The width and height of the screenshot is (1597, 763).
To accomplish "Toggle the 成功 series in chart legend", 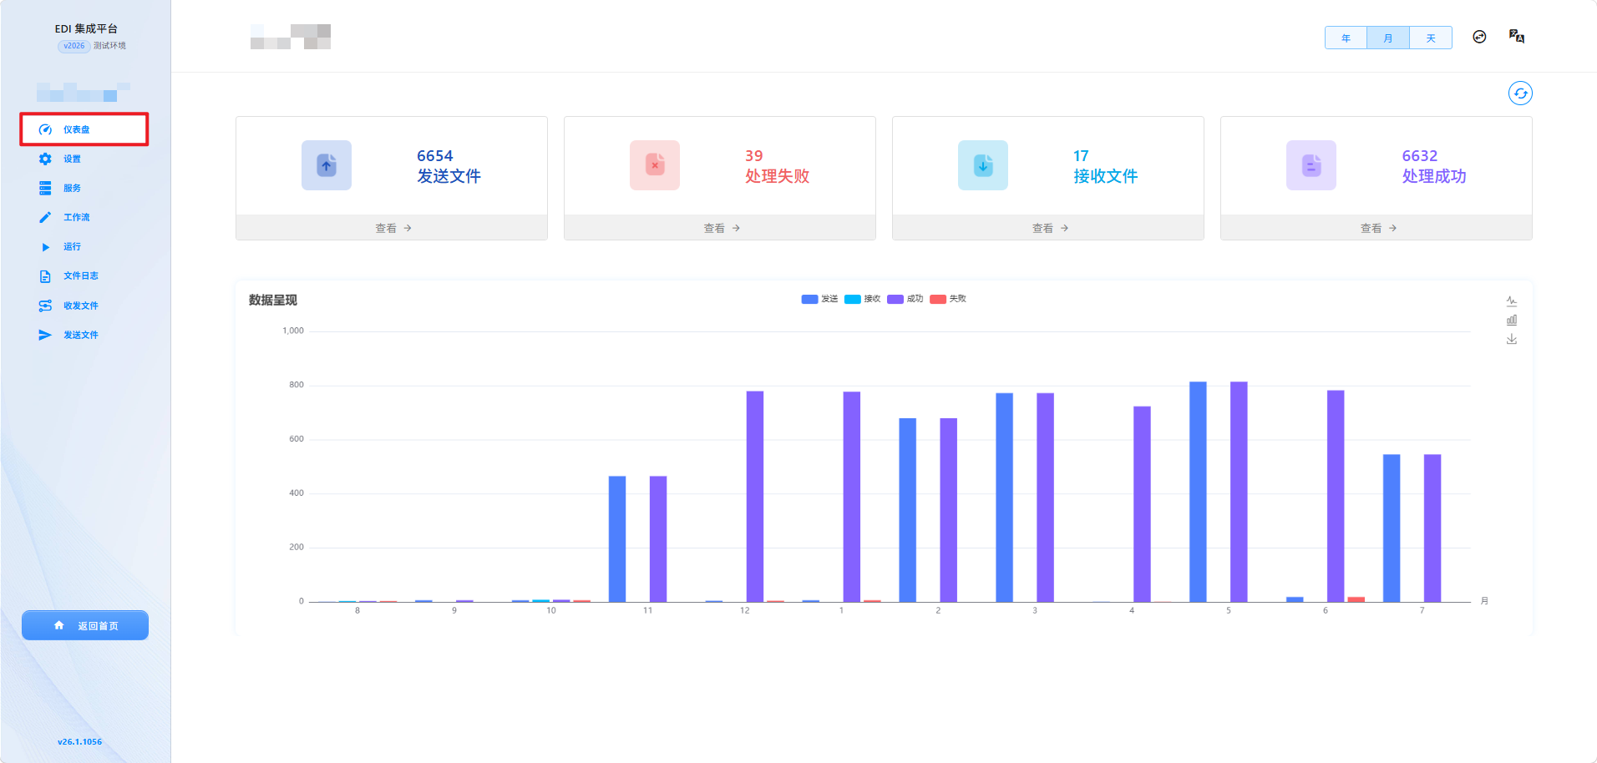I will coord(905,299).
